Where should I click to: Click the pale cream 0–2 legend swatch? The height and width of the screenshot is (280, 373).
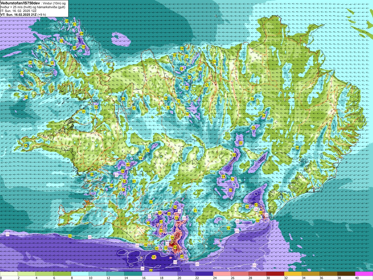click(9, 274)
